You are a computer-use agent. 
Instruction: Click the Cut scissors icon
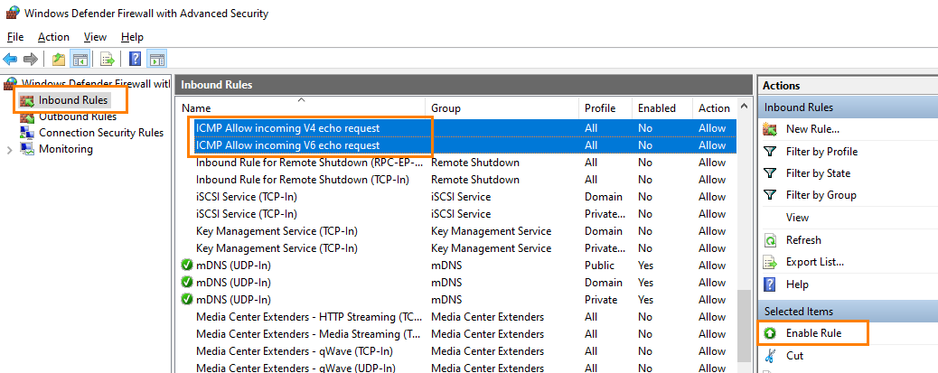[x=770, y=356]
